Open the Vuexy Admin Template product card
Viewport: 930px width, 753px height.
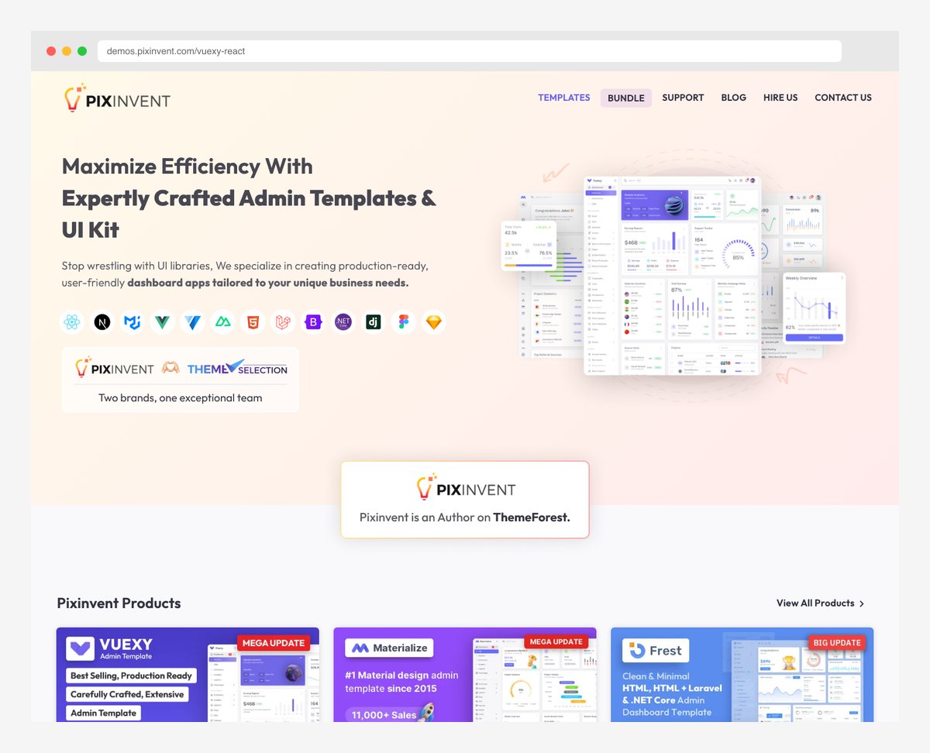click(x=187, y=682)
